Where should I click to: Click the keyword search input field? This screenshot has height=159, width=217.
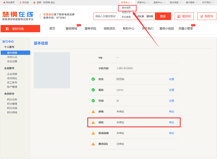click(x=106, y=16)
